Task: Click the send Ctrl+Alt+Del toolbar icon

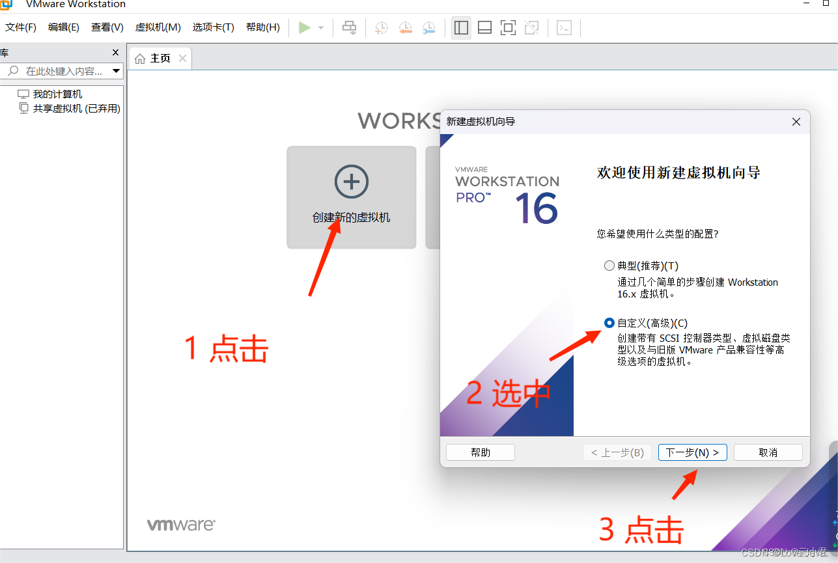Action: 350,27
